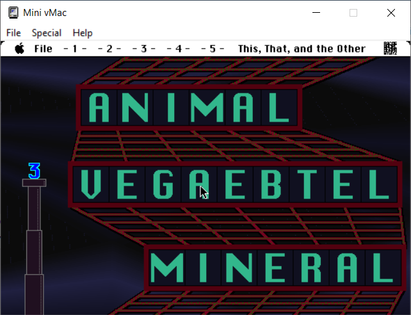The height and width of the screenshot is (315, 411).
Task: Minimize the Mini vMac window
Action: [x=316, y=13]
